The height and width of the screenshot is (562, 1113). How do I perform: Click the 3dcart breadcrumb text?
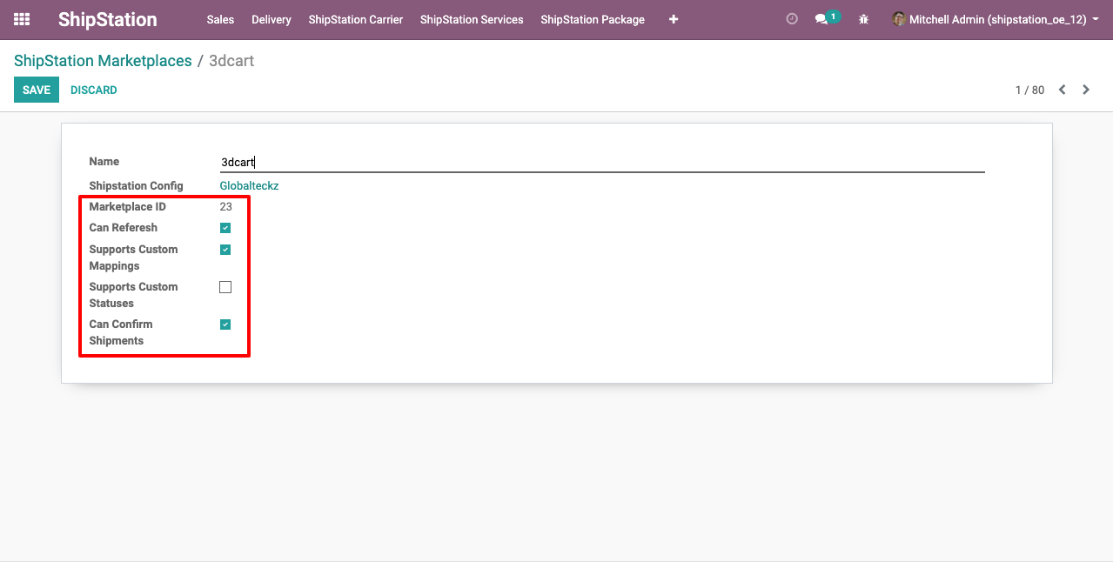click(231, 61)
